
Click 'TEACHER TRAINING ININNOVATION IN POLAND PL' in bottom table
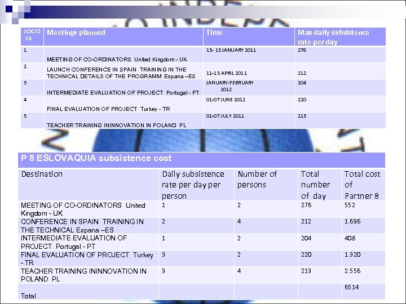pyautogui.click(x=83, y=275)
